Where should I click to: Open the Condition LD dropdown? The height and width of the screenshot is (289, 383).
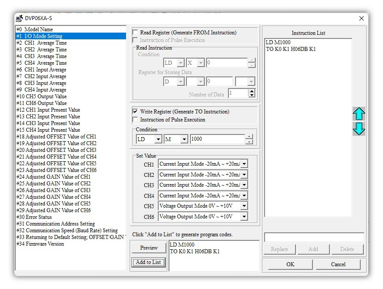tap(158, 139)
